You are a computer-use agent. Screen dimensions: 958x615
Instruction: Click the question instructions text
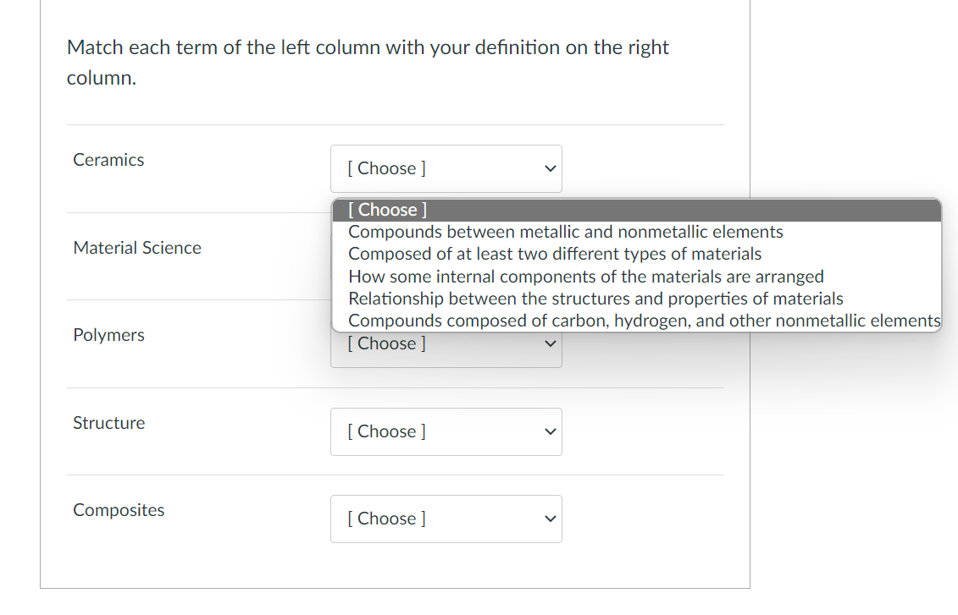click(368, 62)
